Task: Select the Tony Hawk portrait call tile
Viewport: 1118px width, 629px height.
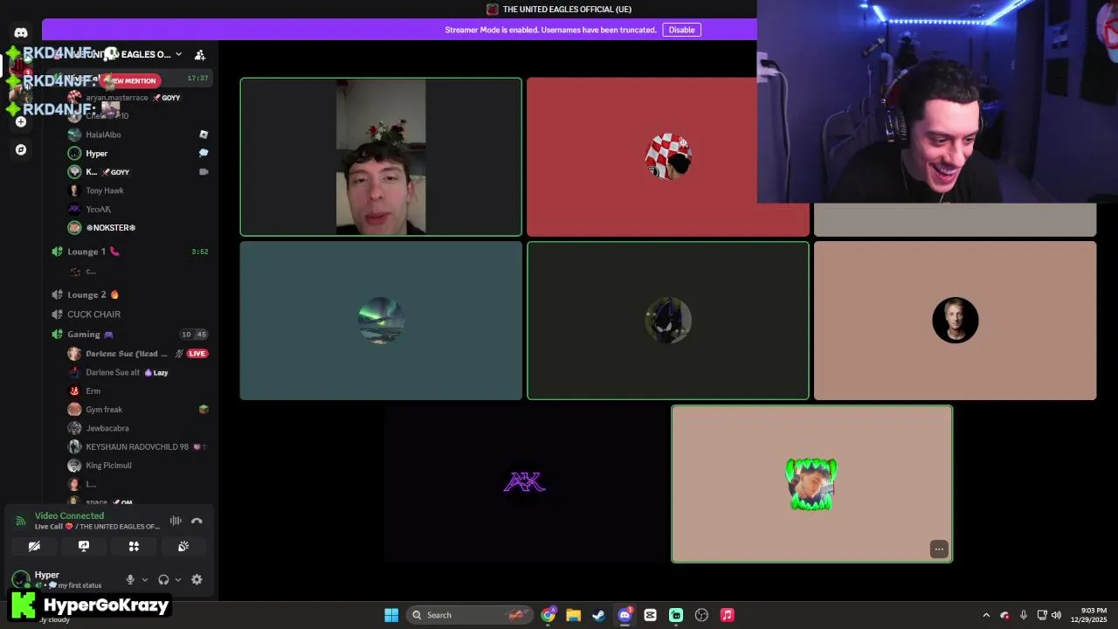Action: tap(955, 321)
